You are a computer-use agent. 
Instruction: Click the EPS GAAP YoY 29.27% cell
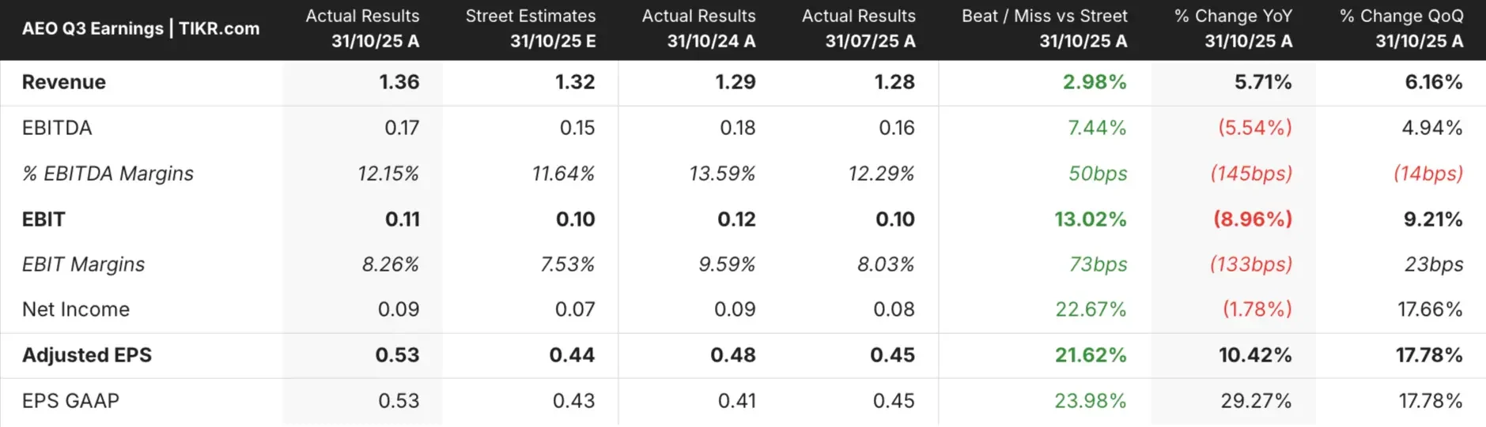pyautogui.click(x=1256, y=401)
